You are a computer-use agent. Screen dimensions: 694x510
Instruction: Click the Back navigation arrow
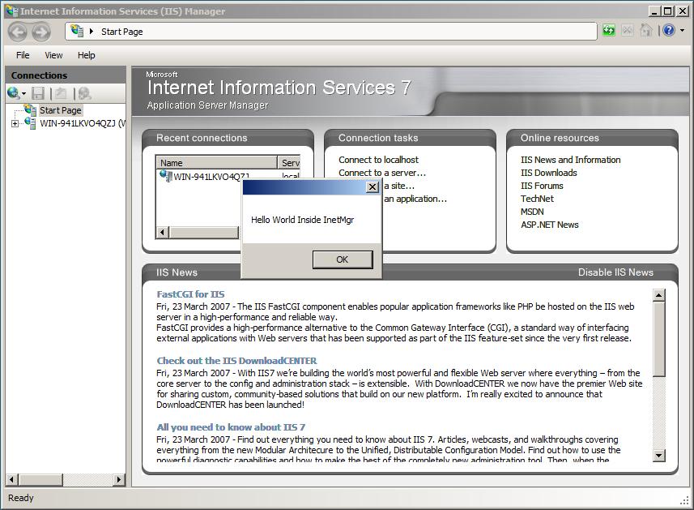tap(17, 30)
